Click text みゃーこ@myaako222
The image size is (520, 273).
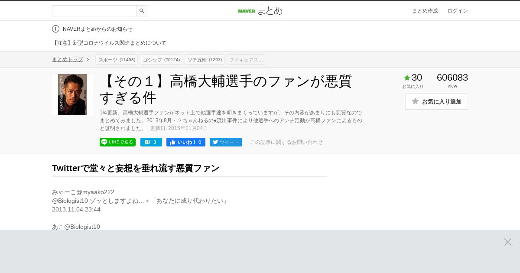(83, 192)
